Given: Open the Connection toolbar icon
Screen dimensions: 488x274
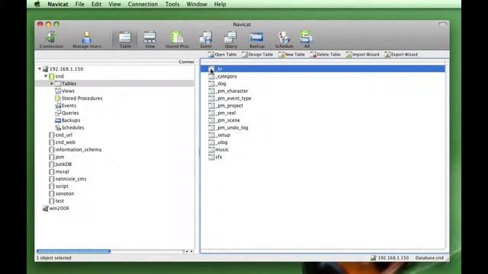Looking at the screenshot, I should tap(51, 40).
